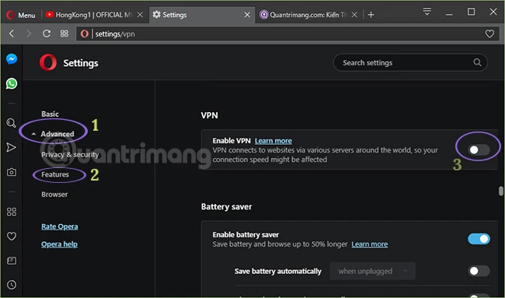The height and width of the screenshot is (298, 505).
Task: Close the HongKong1 tab
Action: click(140, 15)
